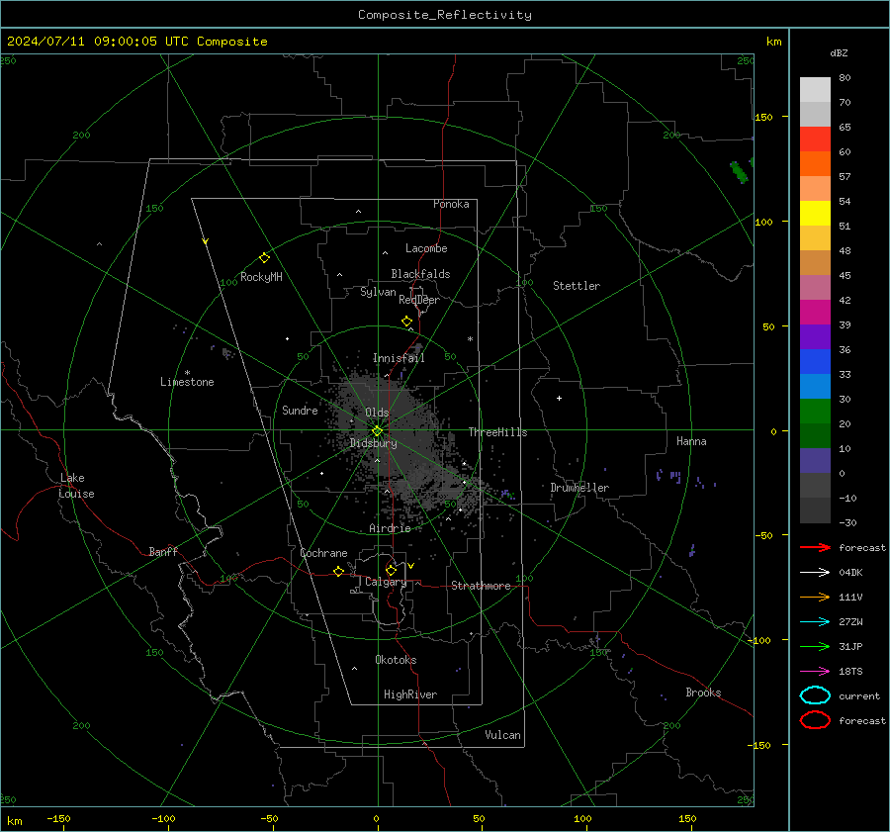This screenshot has height=832, width=890.
Task: Click the yellow 54 dBZ color swatch
Action: pos(815,214)
